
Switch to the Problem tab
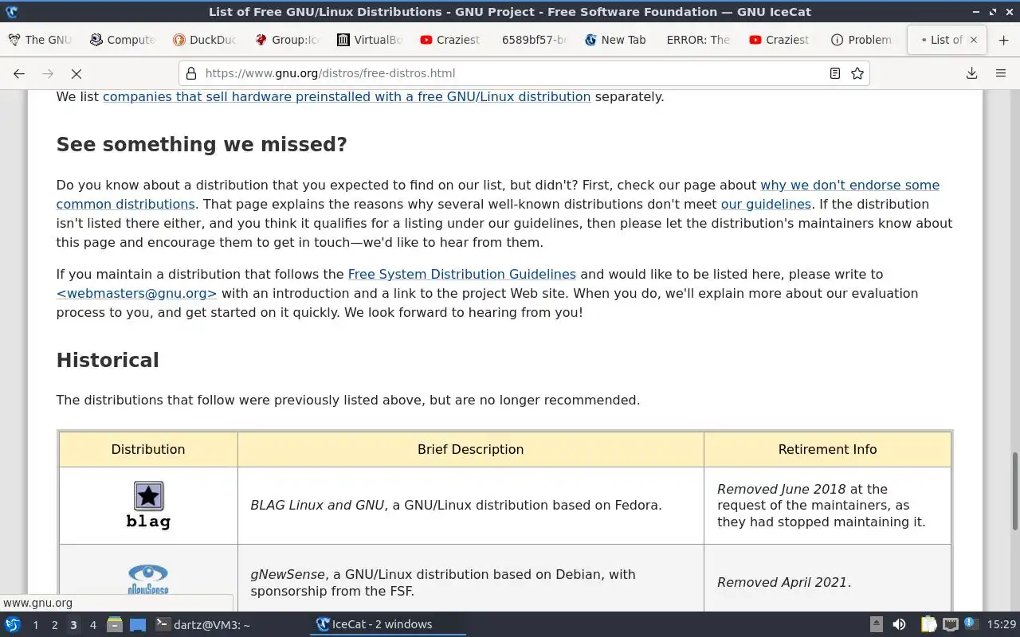[x=863, y=40]
